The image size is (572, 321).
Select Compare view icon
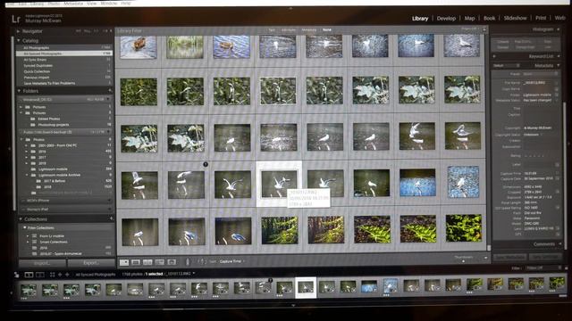[147, 262]
